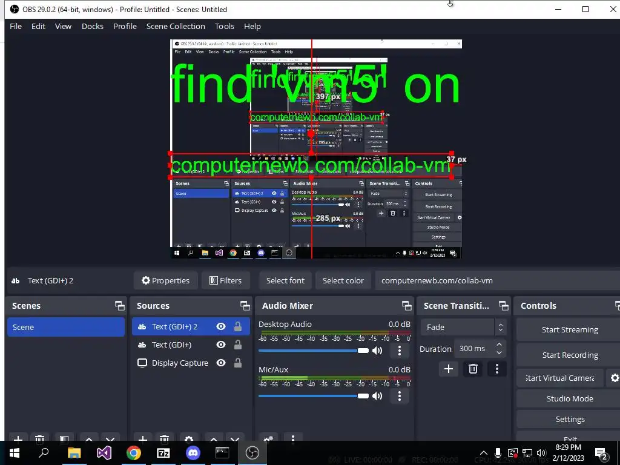Open OBS Studio from the taskbar
Viewport: 620px width, 465px height.
252,453
